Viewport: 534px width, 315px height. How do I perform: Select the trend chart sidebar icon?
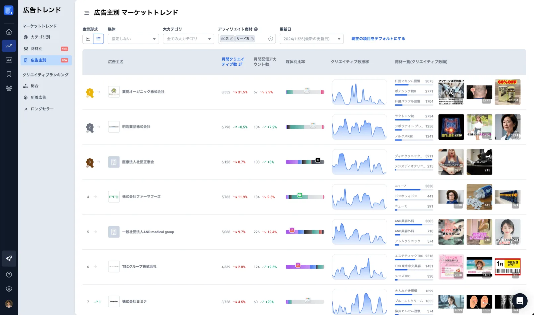click(x=9, y=46)
